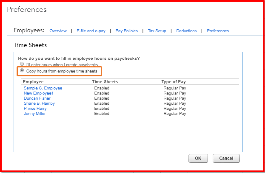Image resolution: width=265 pixels, height=173 pixels.
Task: Select 'Copy hours from employee time sheets' option
Action: pyautogui.click(x=22, y=71)
